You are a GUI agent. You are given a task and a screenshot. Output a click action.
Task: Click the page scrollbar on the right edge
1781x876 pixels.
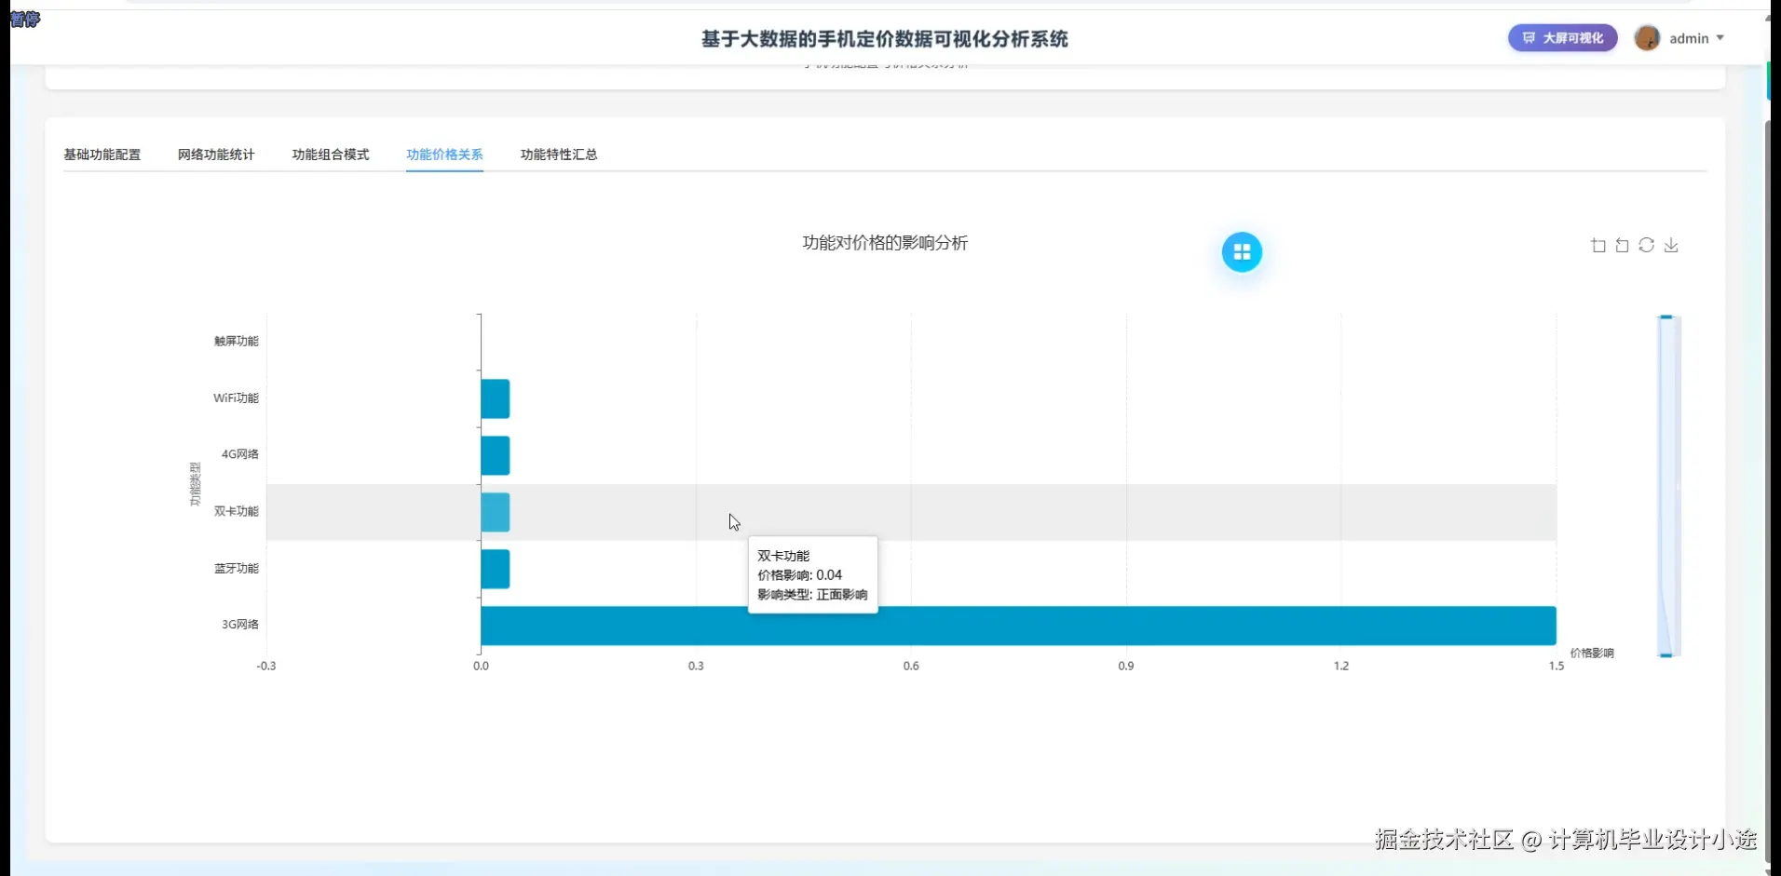(1768, 465)
